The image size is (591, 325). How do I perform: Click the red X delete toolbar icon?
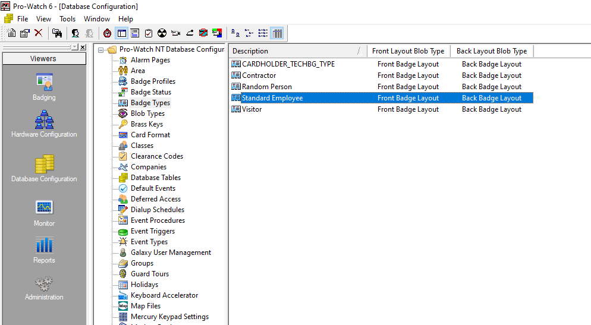pyautogui.click(x=38, y=33)
